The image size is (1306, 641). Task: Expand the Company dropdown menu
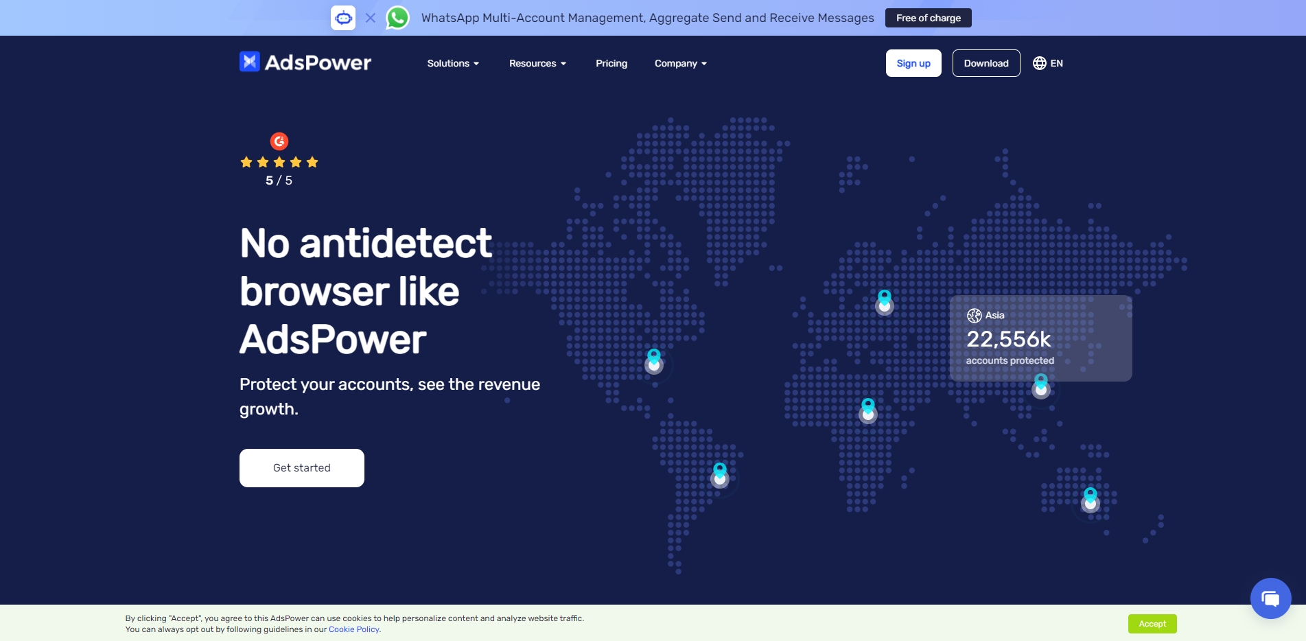(680, 63)
